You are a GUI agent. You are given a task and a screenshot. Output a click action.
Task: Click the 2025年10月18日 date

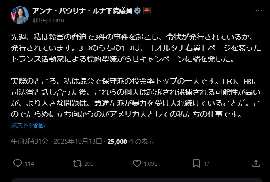78,141
